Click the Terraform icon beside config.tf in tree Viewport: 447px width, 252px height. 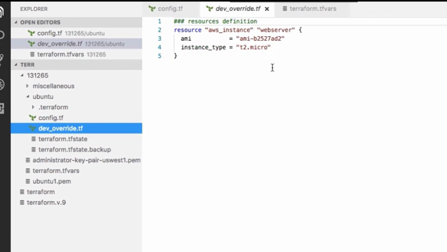tap(33, 118)
